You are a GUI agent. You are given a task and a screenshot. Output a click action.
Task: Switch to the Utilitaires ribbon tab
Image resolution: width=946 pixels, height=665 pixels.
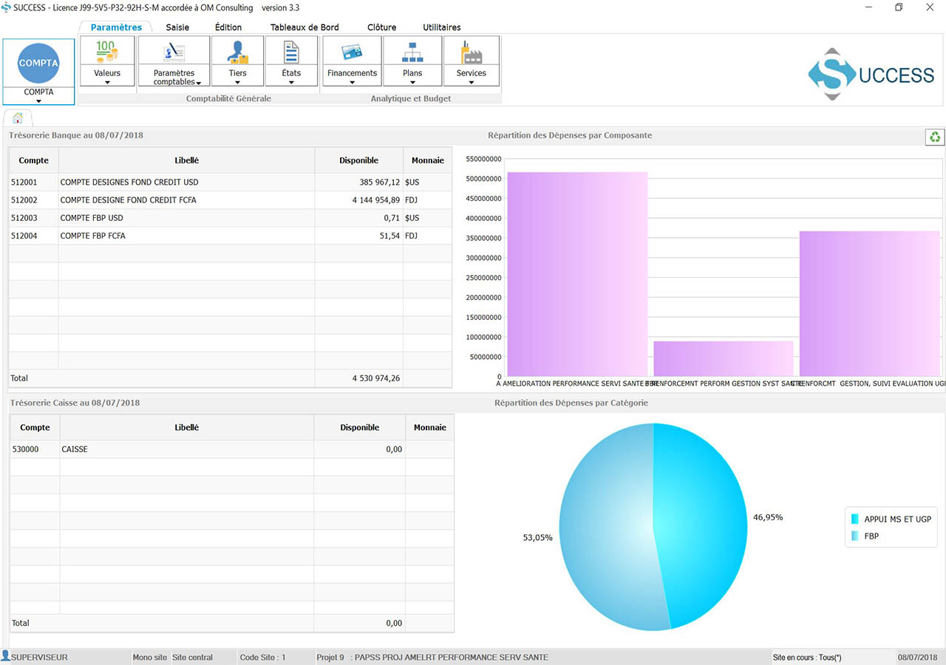click(x=442, y=27)
